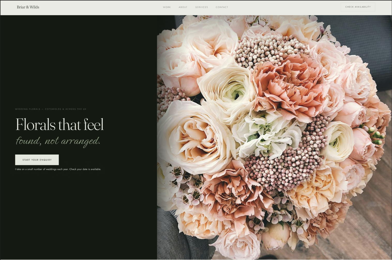Image resolution: width=392 pixels, height=260 pixels.
Task: Open the Work page from navigation
Action: pyautogui.click(x=167, y=7)
